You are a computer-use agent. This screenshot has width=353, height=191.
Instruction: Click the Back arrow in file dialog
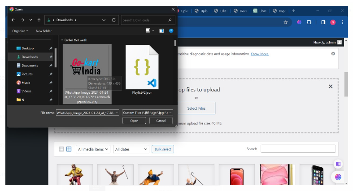pyautogui.click(x=13, y=20)
